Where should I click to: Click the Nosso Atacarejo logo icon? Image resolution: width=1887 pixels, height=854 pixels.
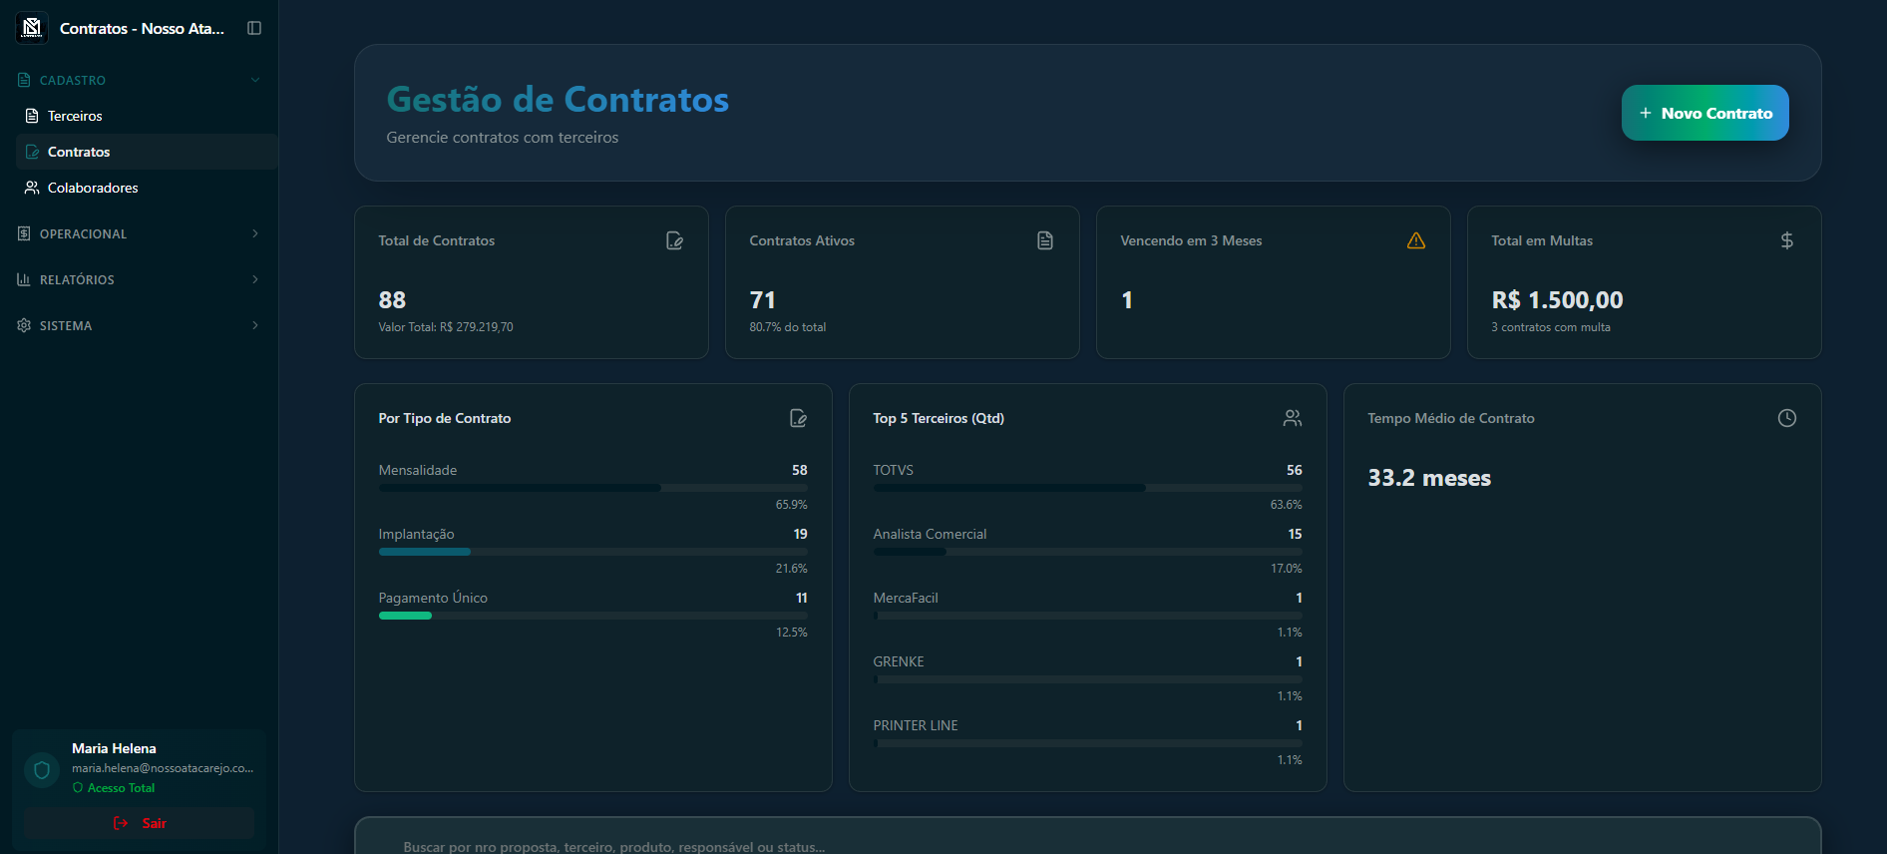click(32, 28)
